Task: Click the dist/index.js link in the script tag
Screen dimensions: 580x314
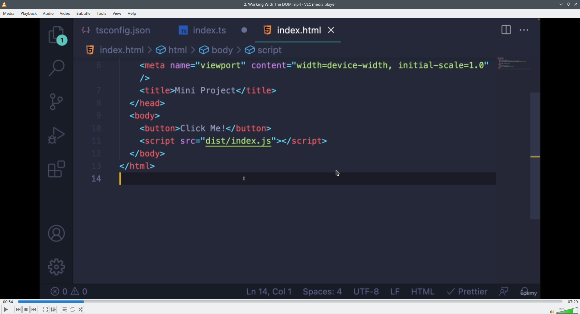Action: pyautogui.click(x=238, y=141)
